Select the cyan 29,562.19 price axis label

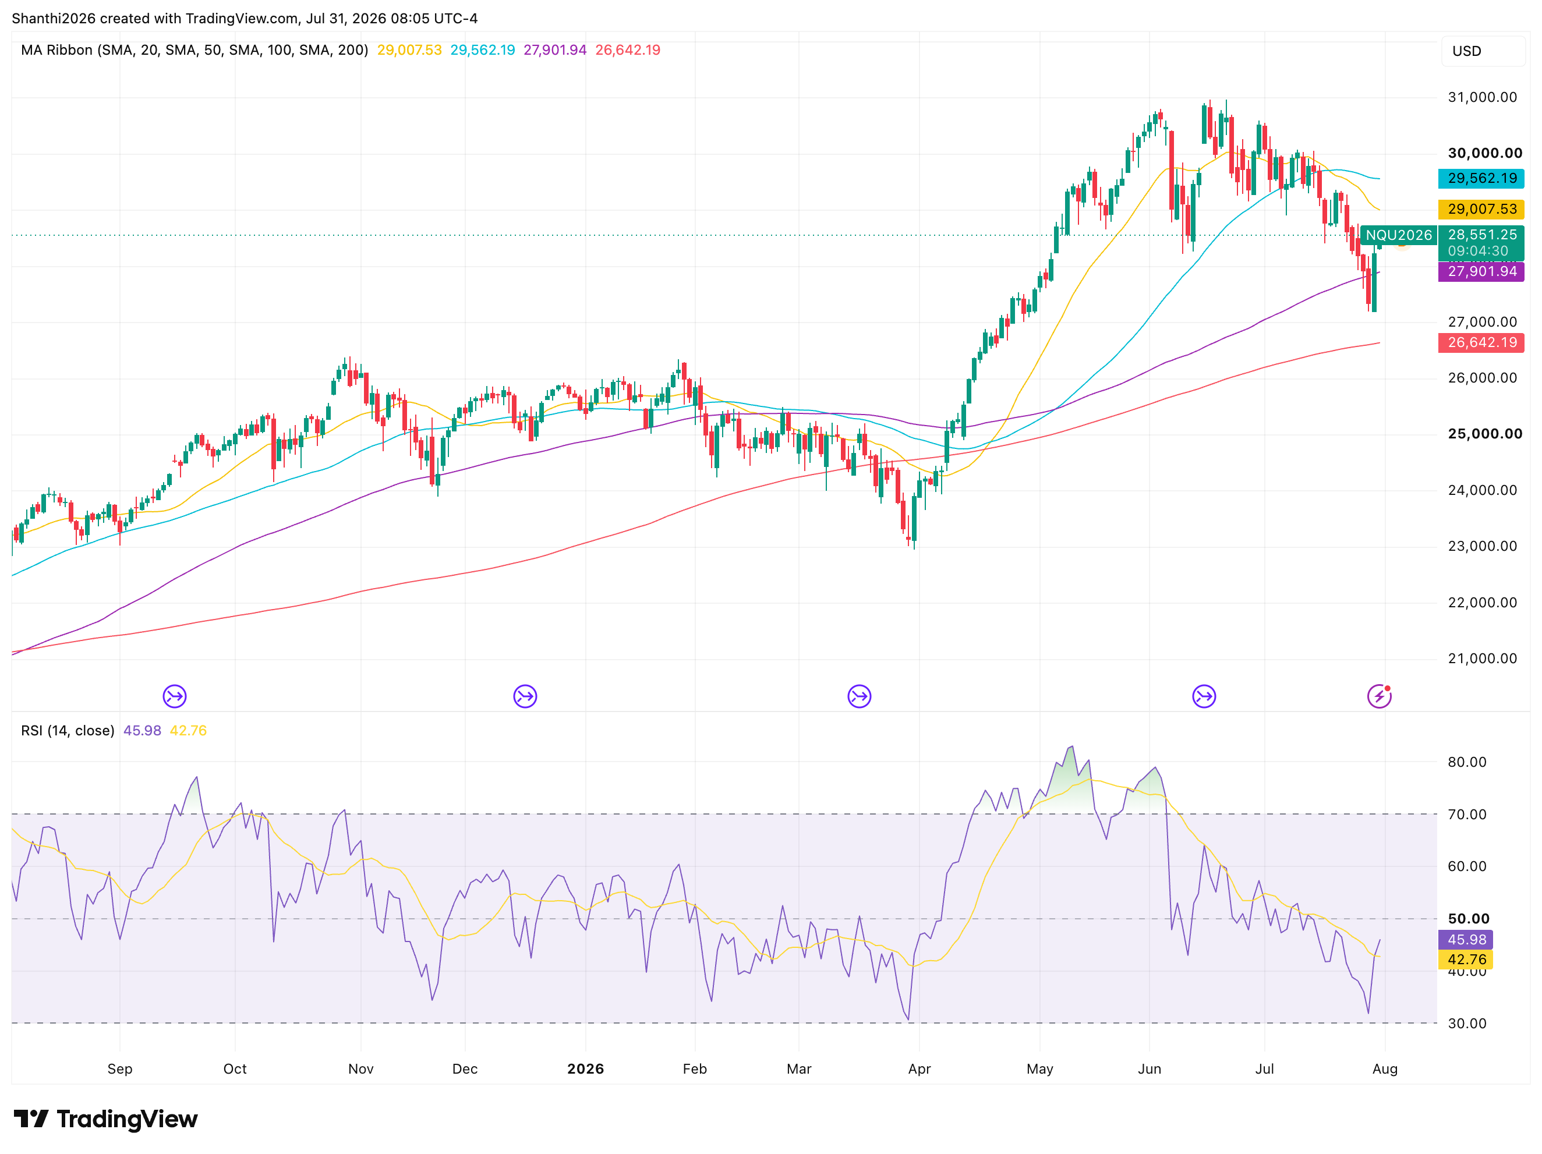[x=1481, y=178]
